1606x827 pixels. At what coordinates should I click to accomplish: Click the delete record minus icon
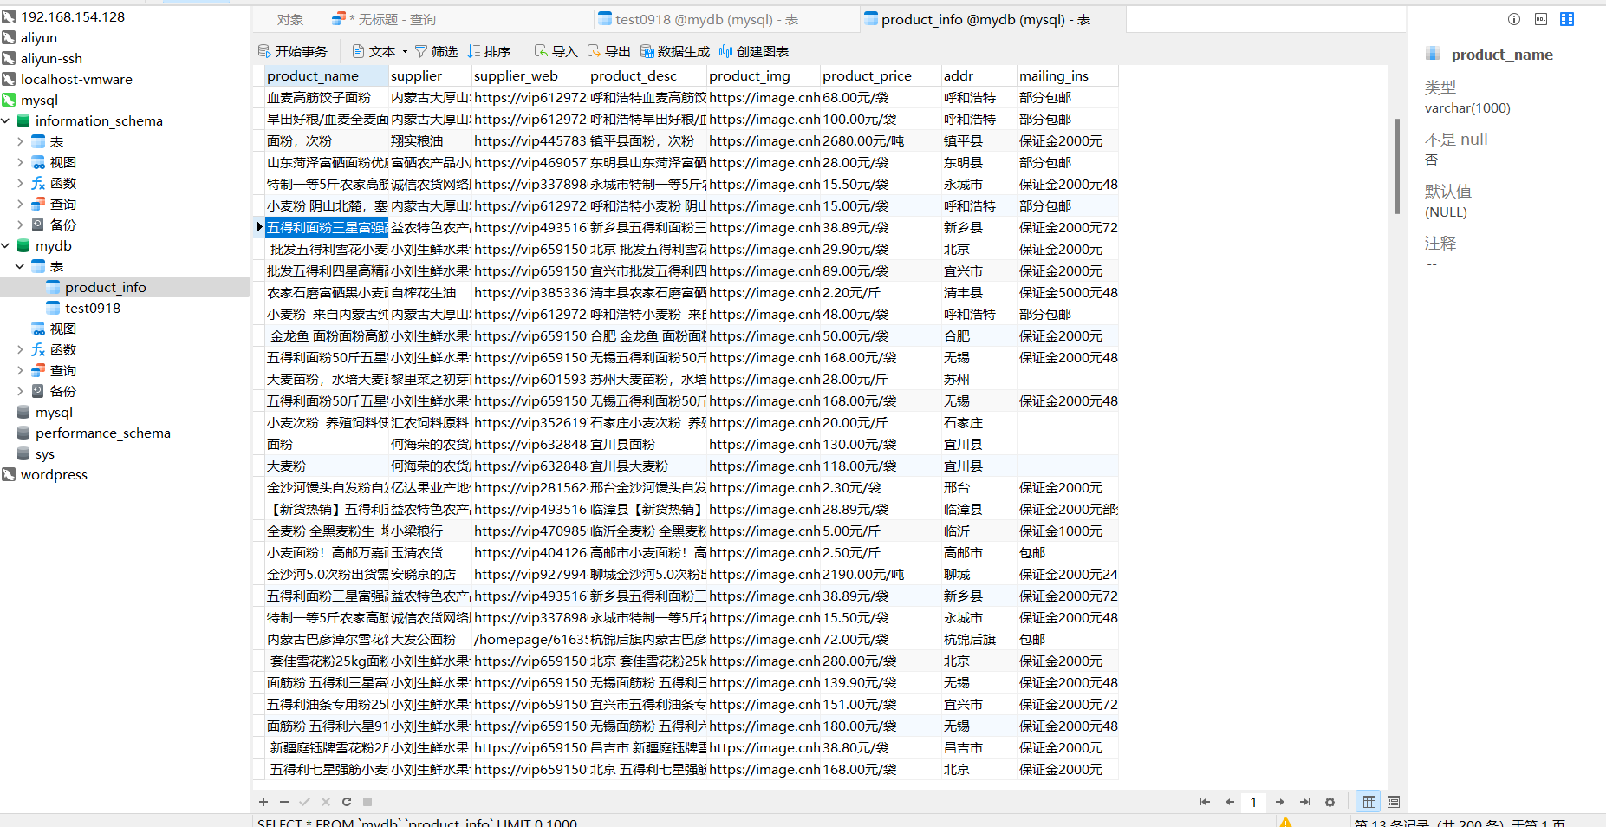pyautogui.click(x=284, y=802)
